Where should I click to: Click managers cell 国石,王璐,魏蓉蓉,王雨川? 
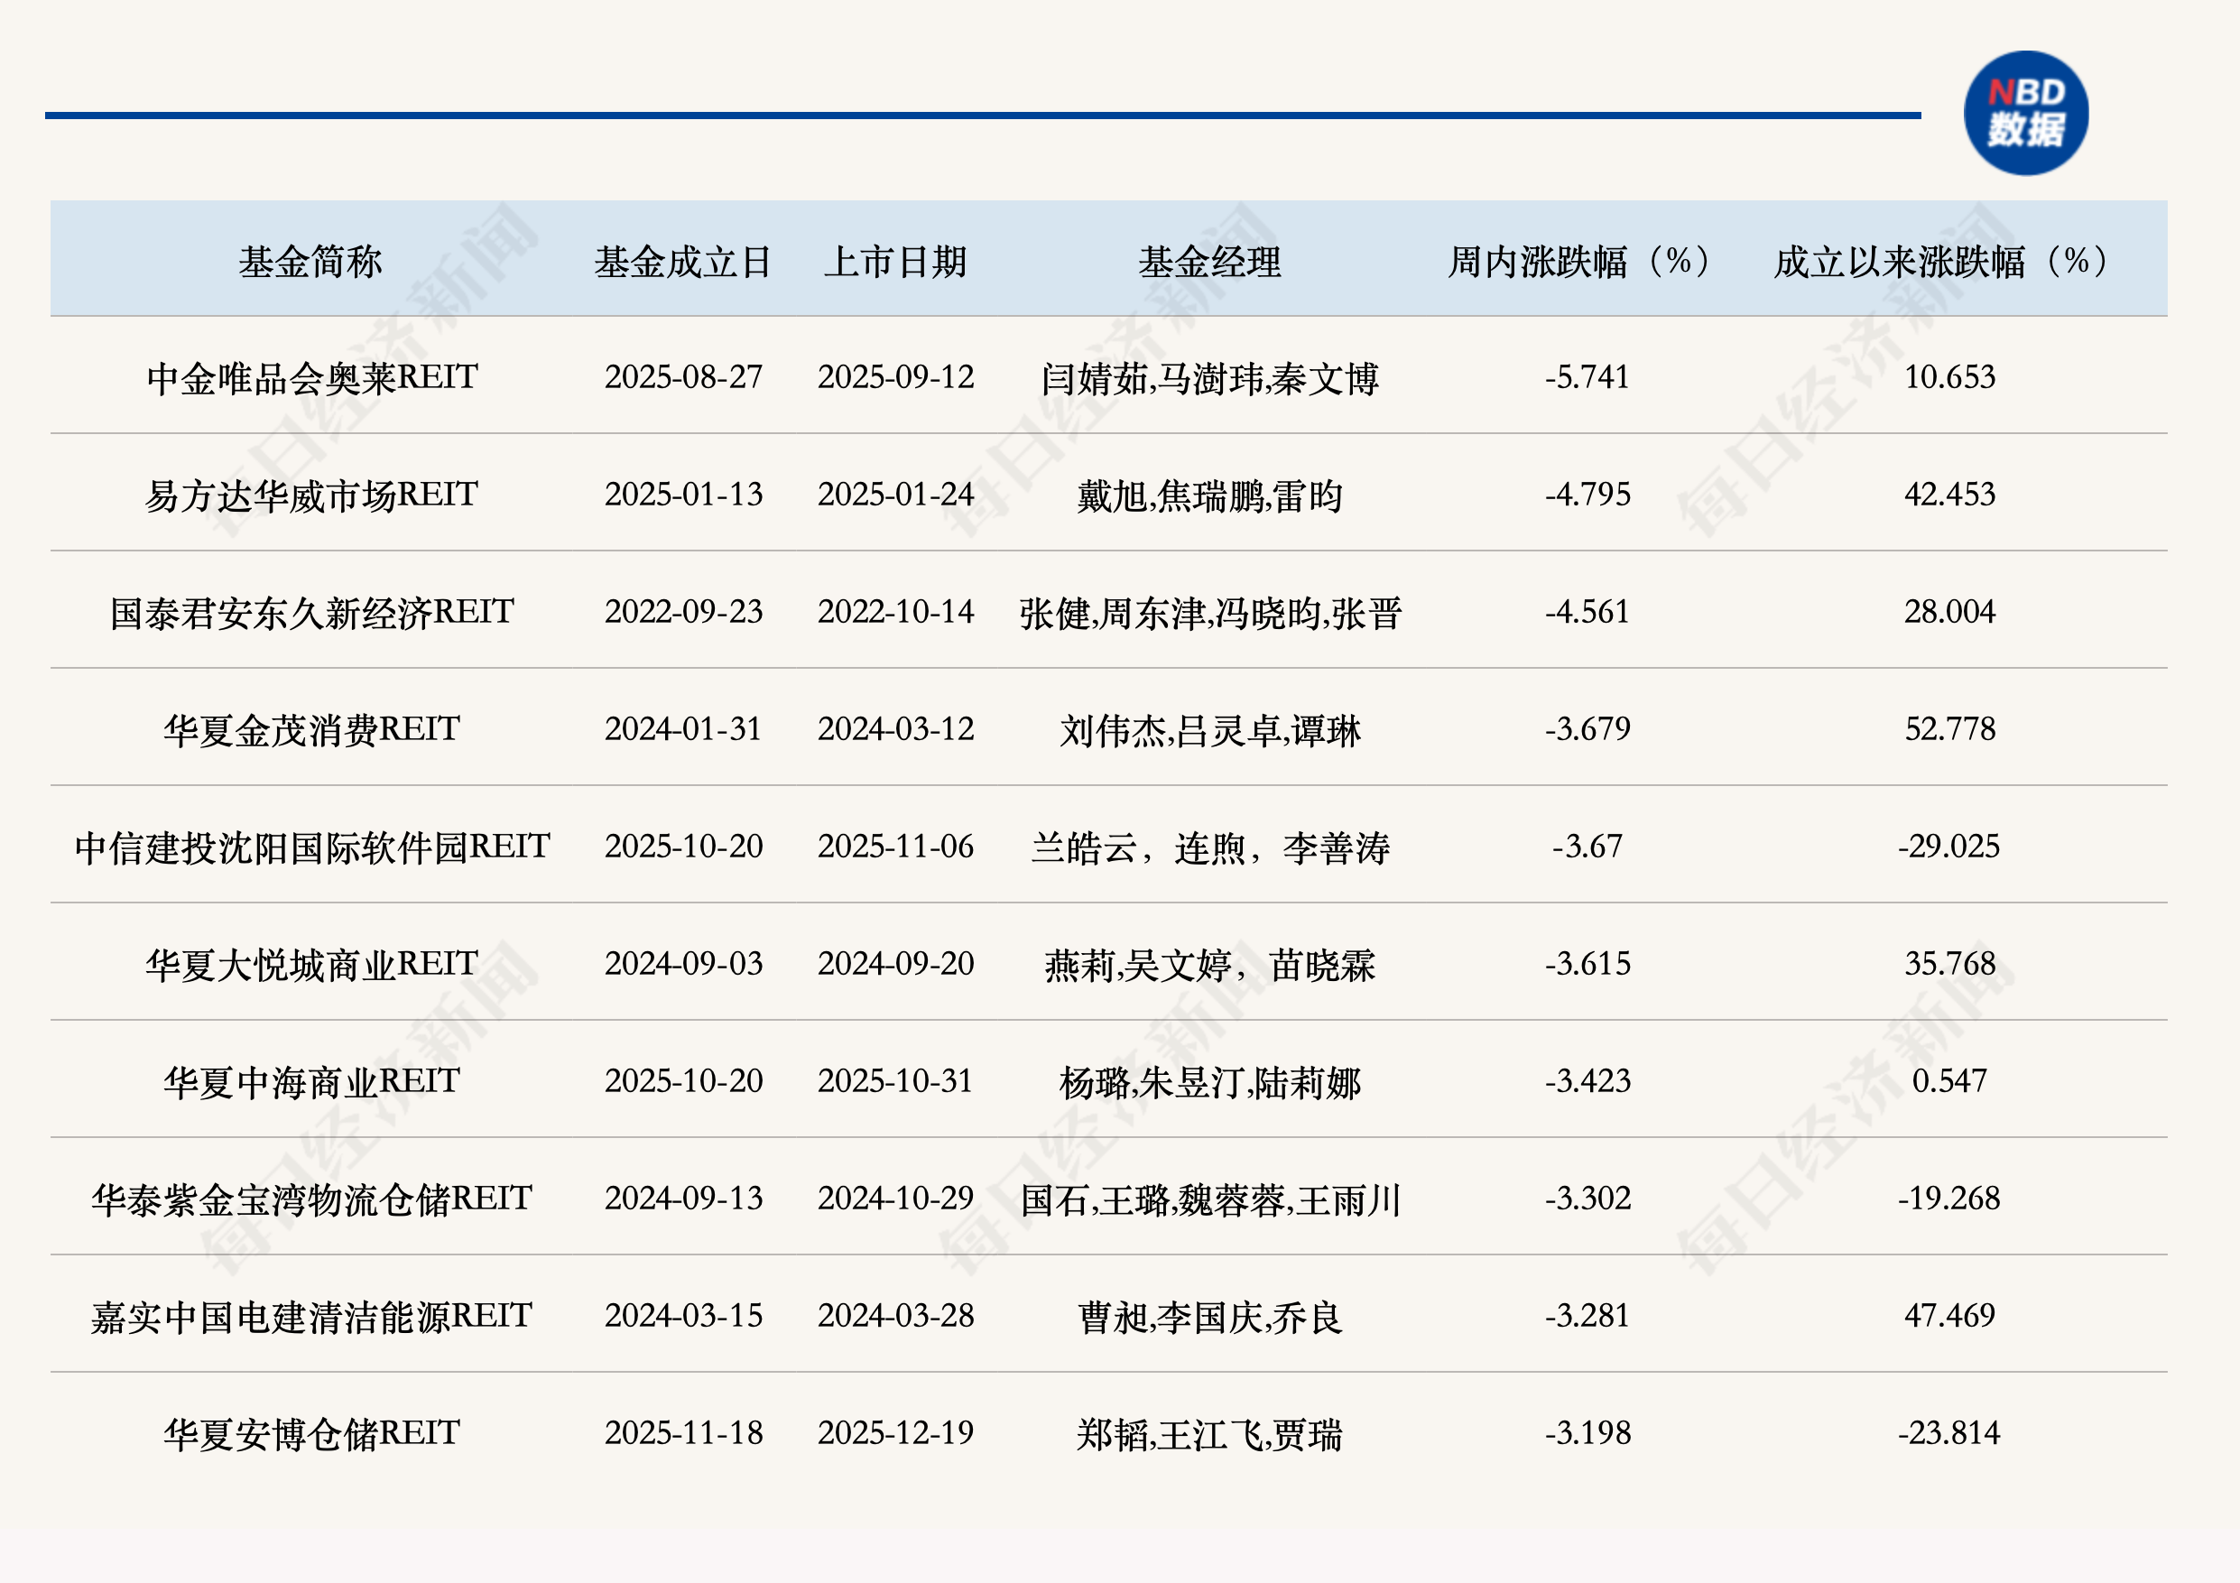(x=1209, y=1199)
